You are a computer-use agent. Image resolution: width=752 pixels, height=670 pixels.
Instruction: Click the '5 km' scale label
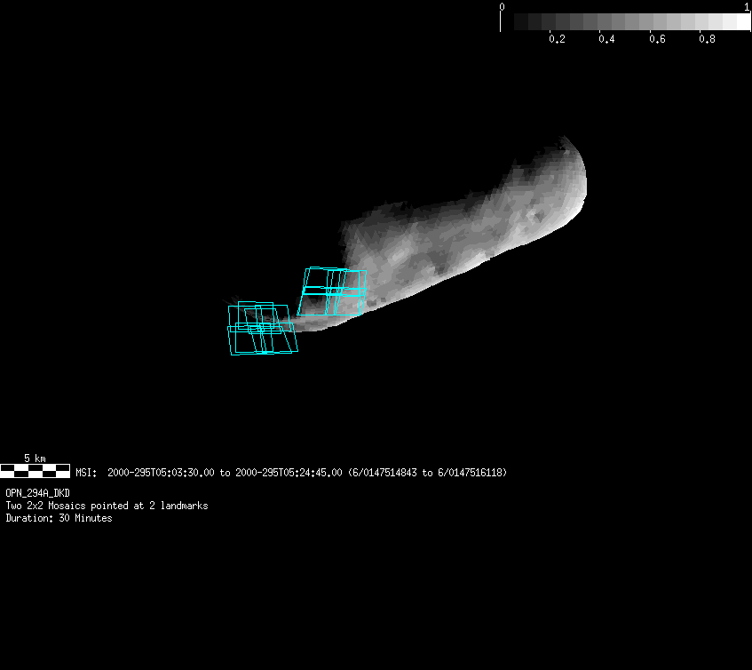(35, 459)
